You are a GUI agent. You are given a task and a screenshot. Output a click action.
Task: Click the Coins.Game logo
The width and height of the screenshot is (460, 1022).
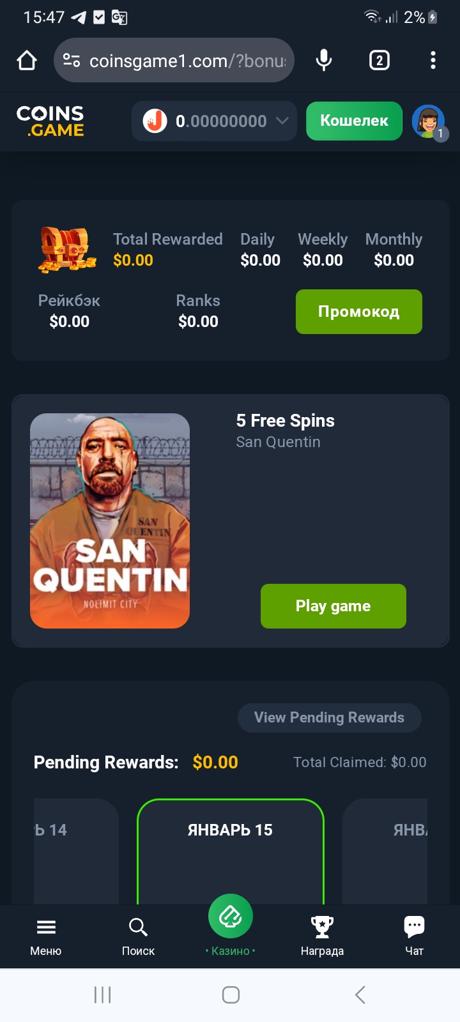(50, 121)
